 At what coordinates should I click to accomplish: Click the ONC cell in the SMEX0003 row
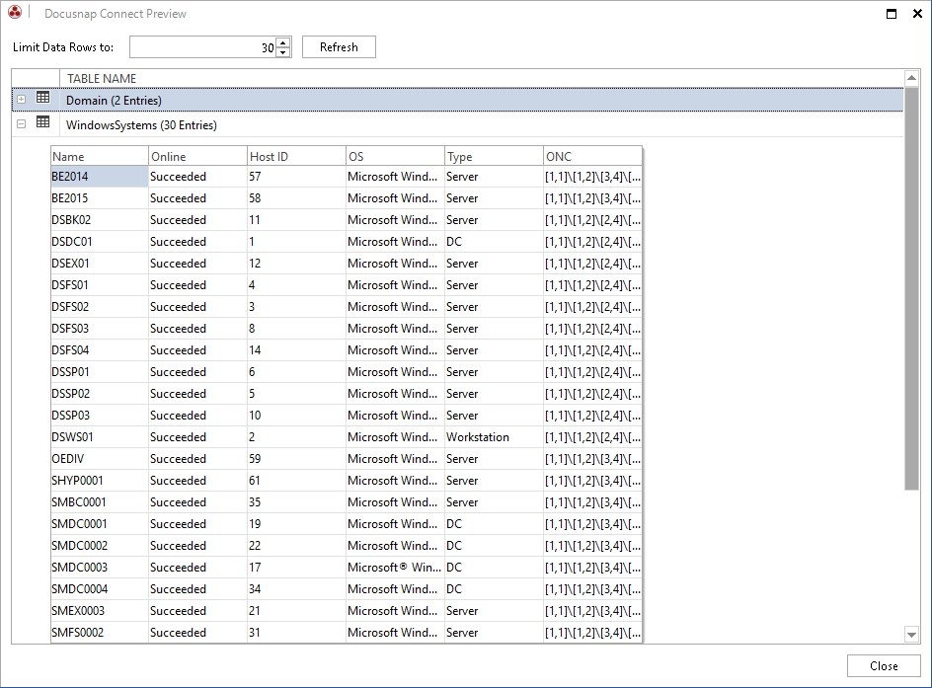click(x=592, y=610)
